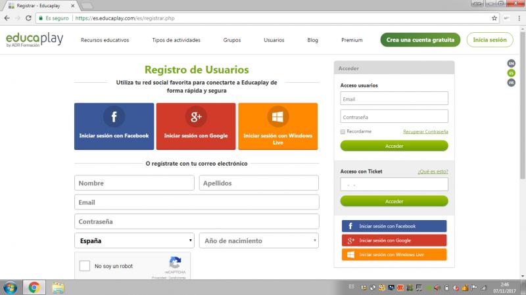
Task: Go to Usuarios menu item
Action: [274, 40]
